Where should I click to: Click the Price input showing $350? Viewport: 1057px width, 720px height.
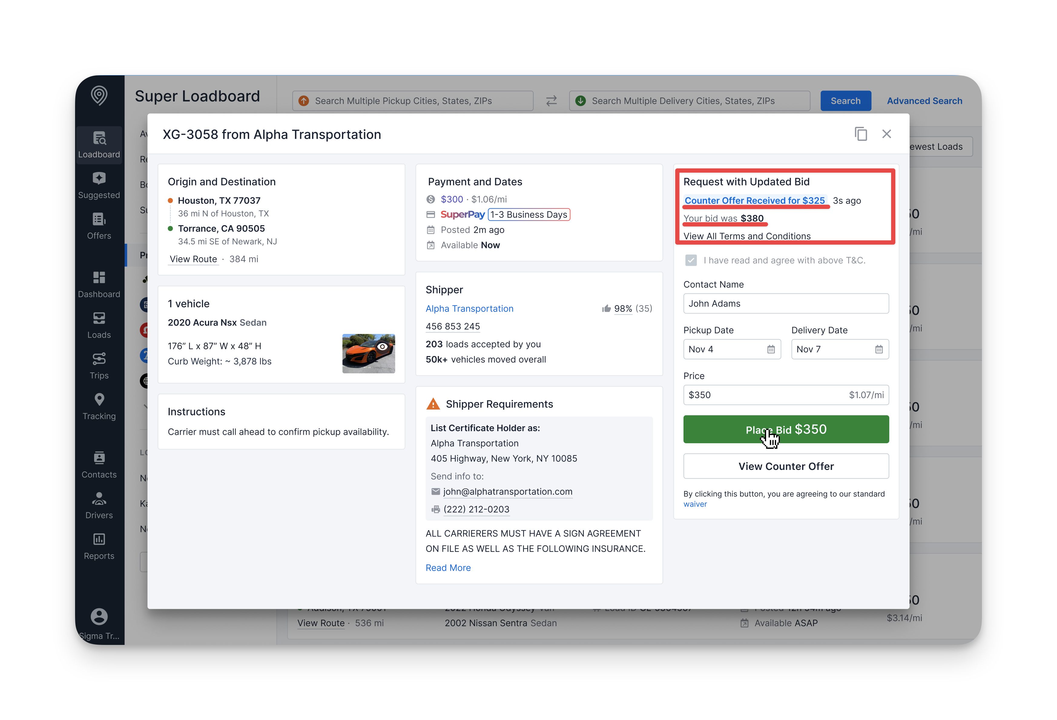[786, 395]
